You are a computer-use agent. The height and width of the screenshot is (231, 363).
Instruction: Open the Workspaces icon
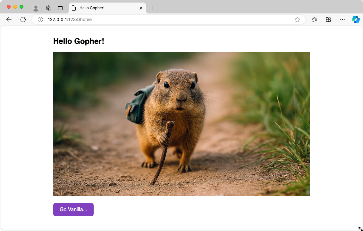click(49, 8)
